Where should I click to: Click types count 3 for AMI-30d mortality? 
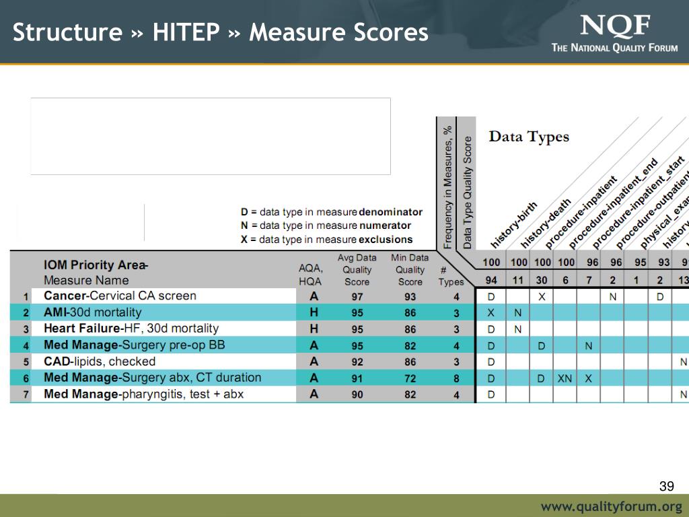point(457,313)
